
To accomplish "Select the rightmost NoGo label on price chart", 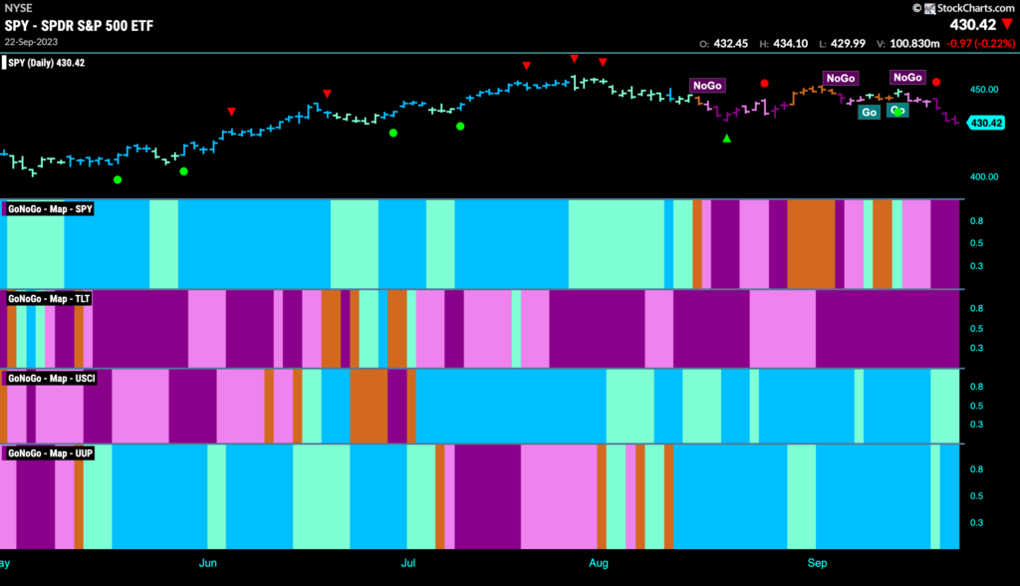I will (907, 77).
